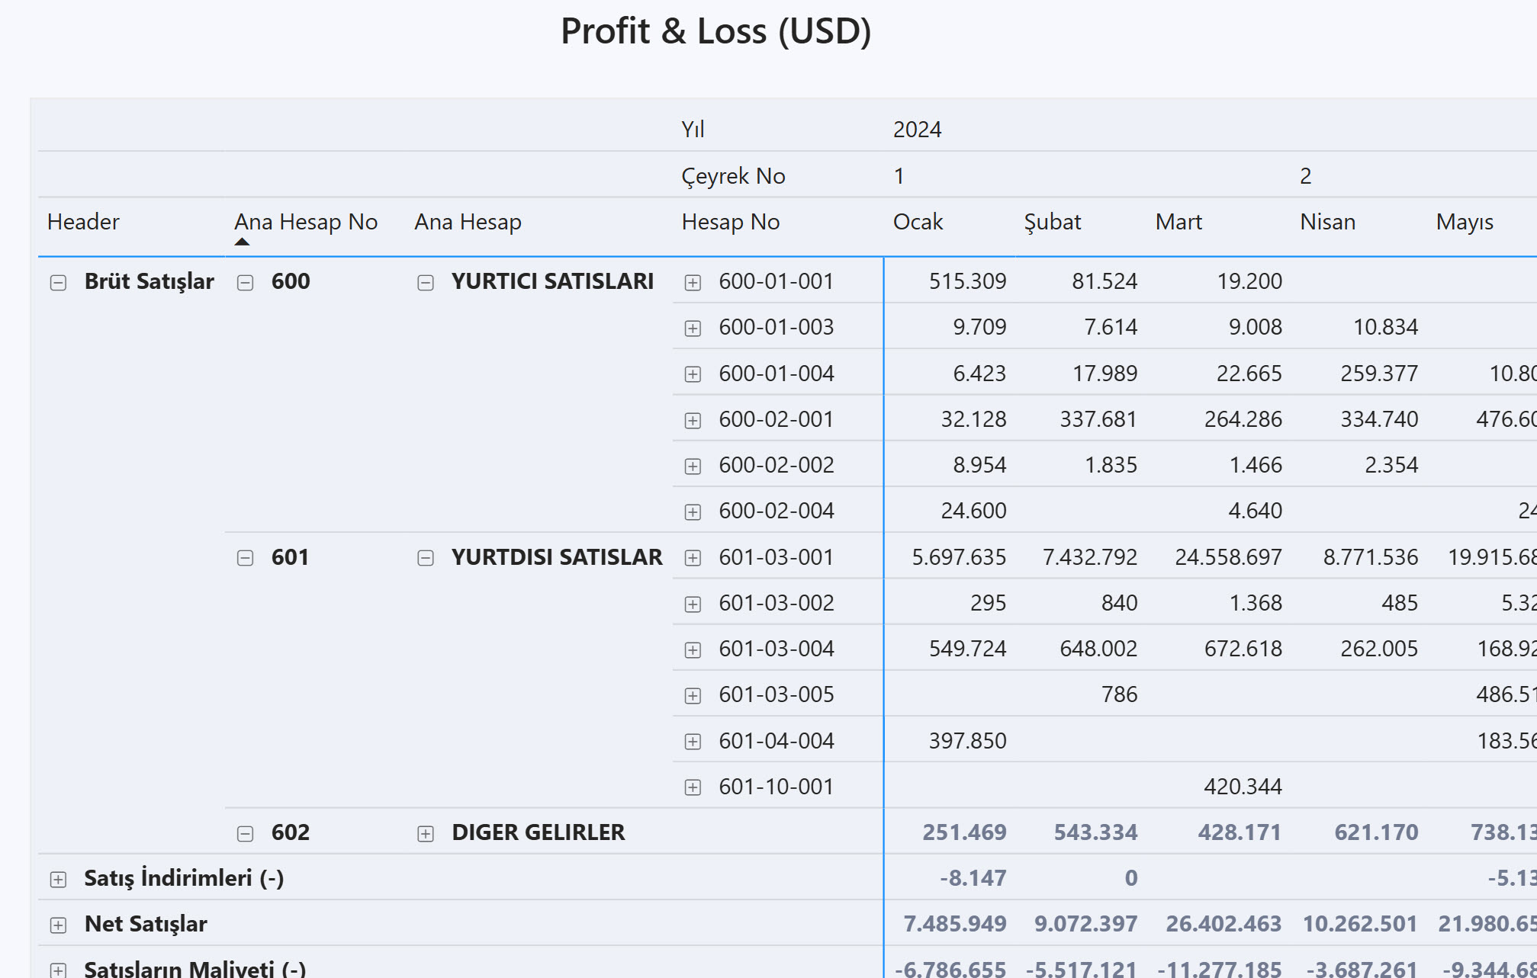Expand account 600-01-004

point(693,374)
